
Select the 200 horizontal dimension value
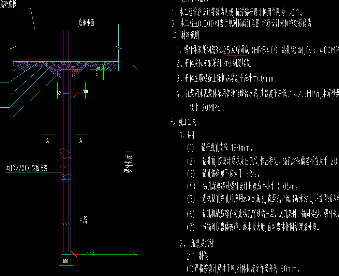(x=85, y=92)
